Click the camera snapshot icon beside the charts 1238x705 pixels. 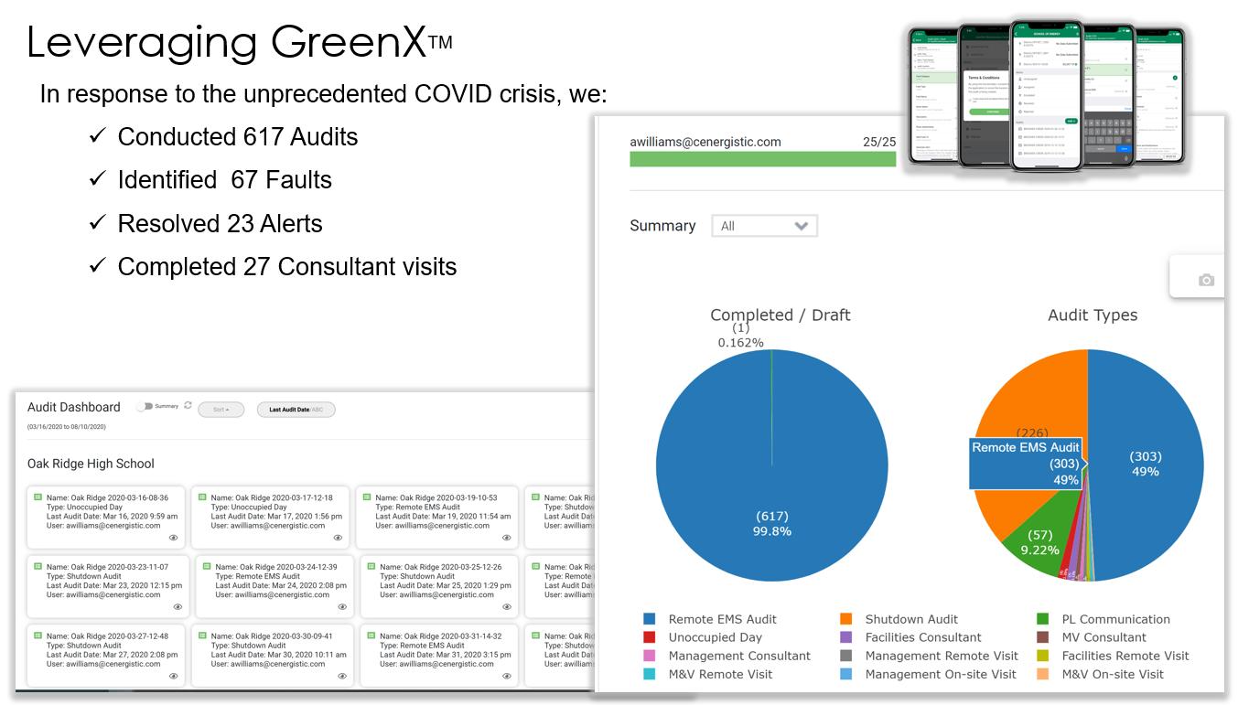[x=1206, y=280]
